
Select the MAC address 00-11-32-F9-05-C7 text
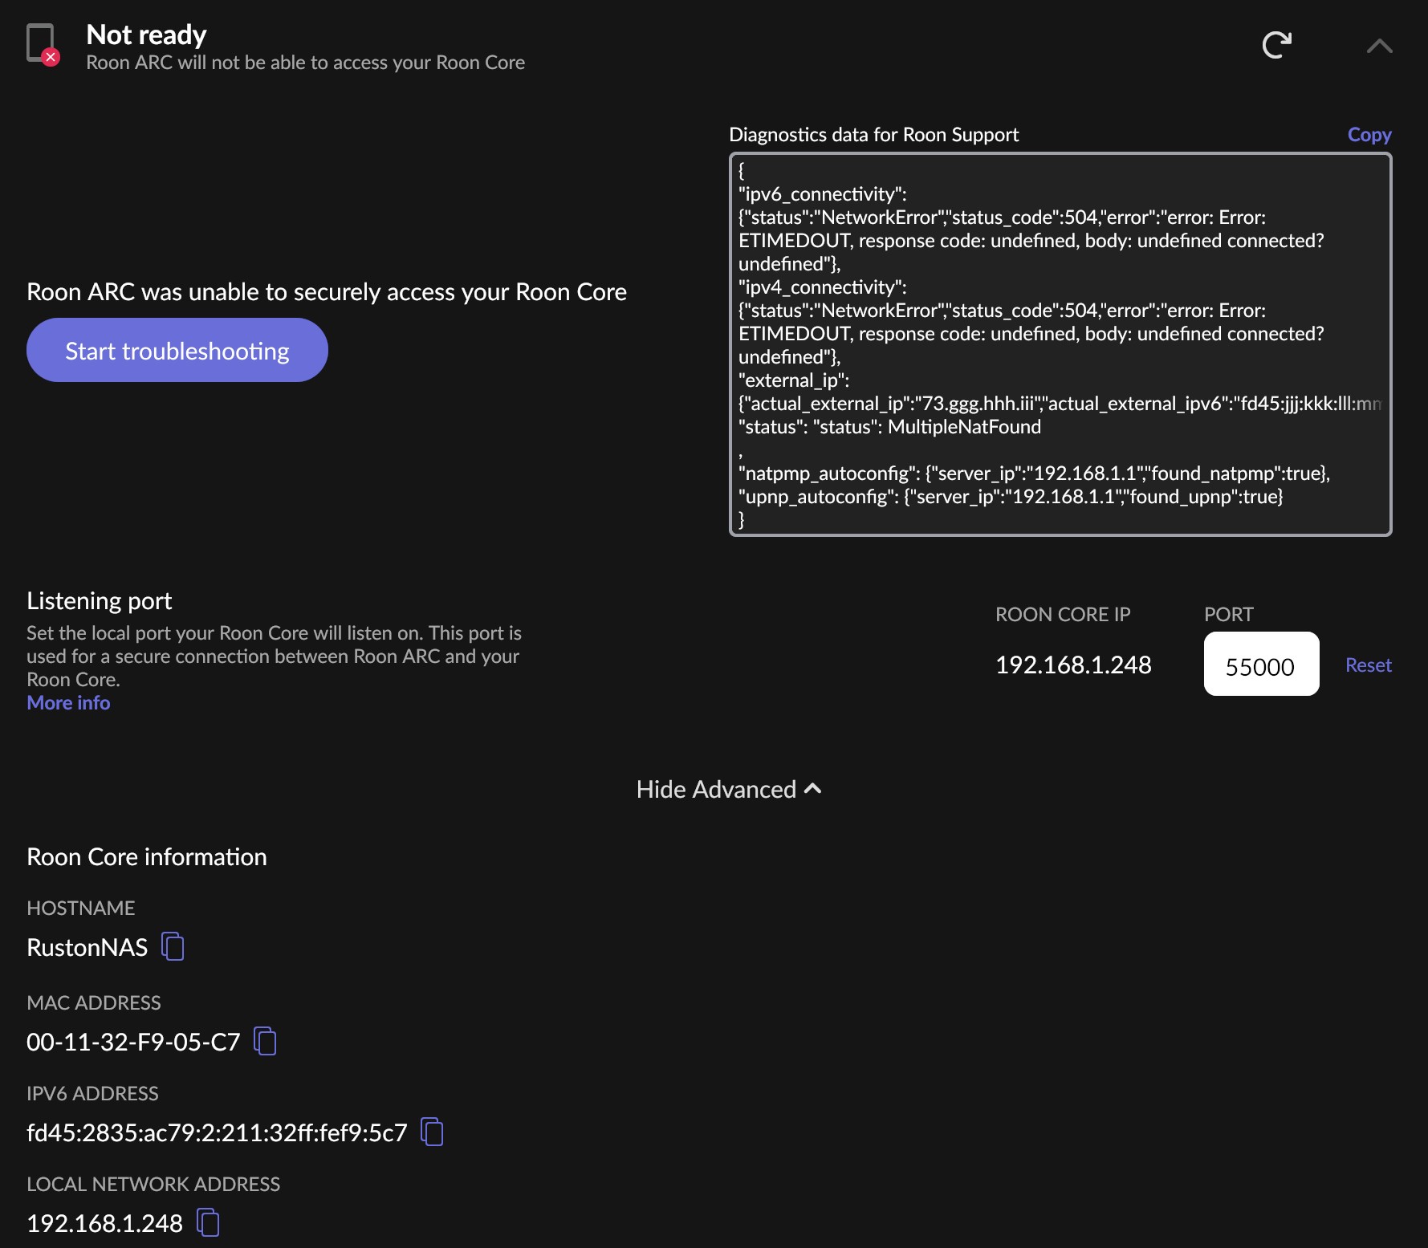point(133,1042)
